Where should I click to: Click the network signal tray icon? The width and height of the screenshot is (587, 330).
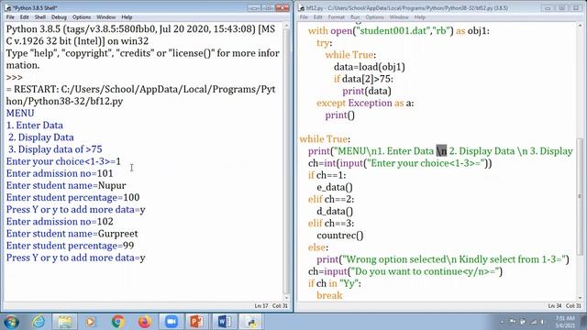coord(534,322)
